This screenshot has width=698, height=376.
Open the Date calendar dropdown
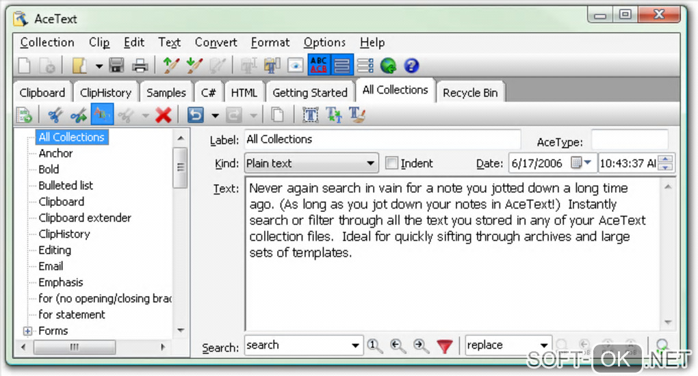587,163
